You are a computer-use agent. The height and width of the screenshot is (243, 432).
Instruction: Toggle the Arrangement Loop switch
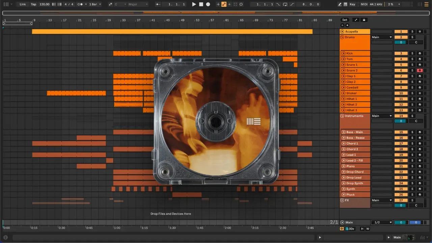point(285,4)
